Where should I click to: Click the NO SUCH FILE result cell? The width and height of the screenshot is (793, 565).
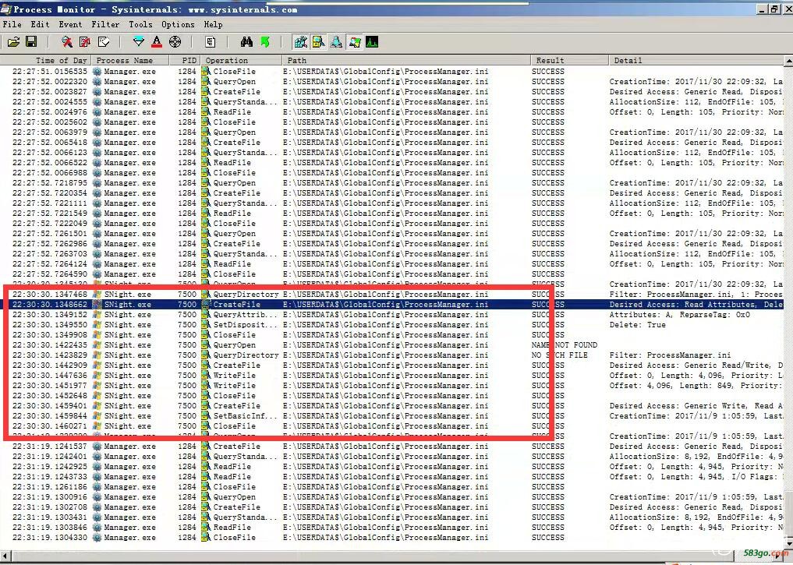(x=559, y=355)
